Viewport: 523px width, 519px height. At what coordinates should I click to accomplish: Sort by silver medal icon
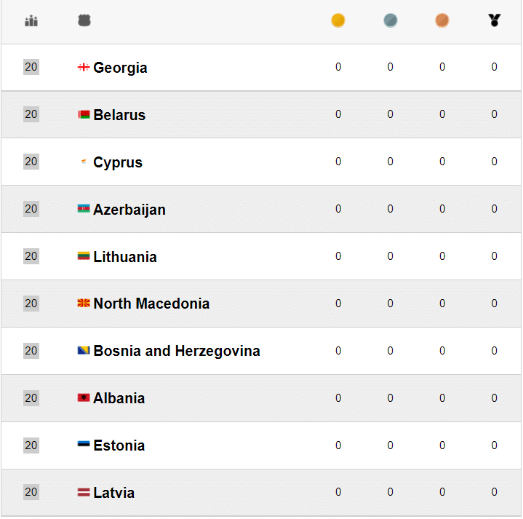391,21
